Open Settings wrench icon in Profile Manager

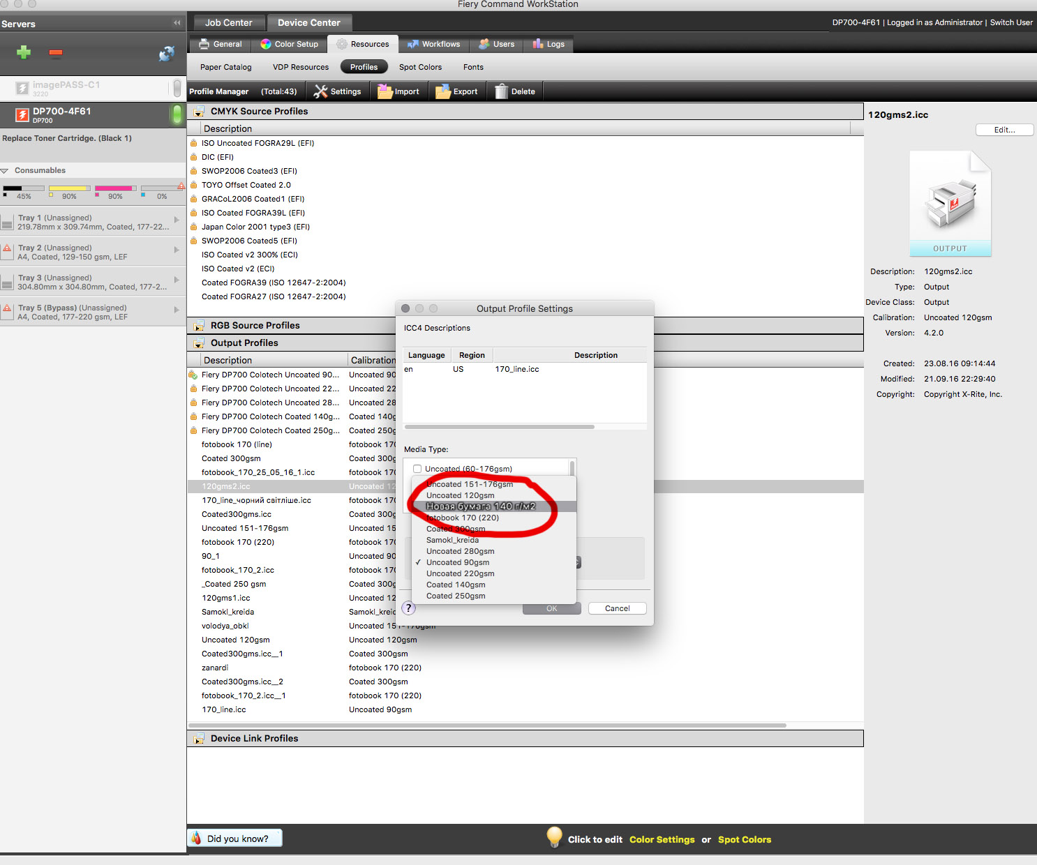pos(320,91)
